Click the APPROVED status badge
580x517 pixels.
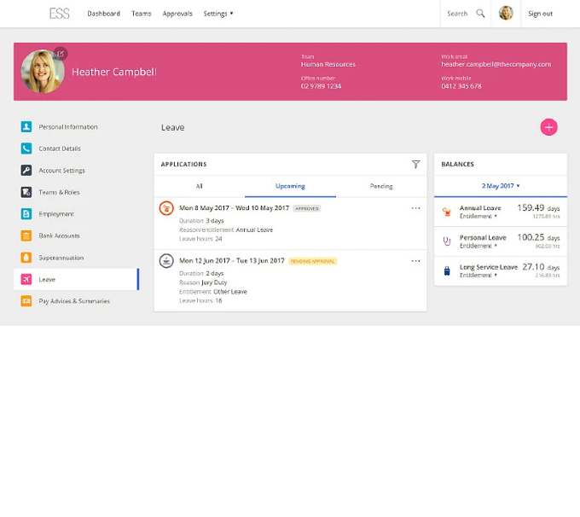(x=307, y=209)
